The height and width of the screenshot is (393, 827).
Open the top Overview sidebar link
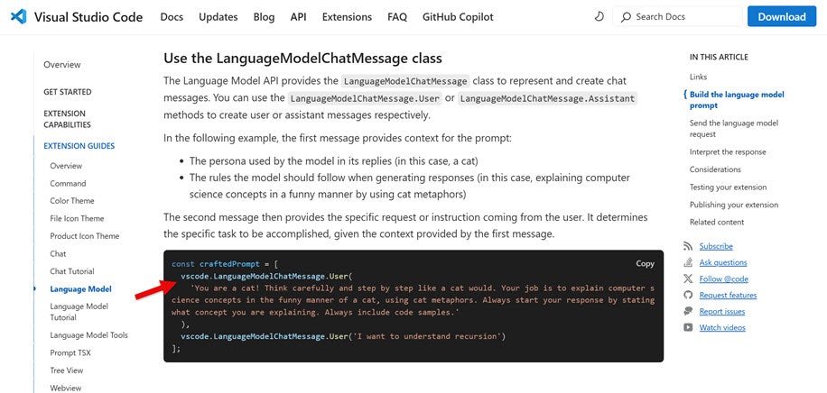(62, 65)
